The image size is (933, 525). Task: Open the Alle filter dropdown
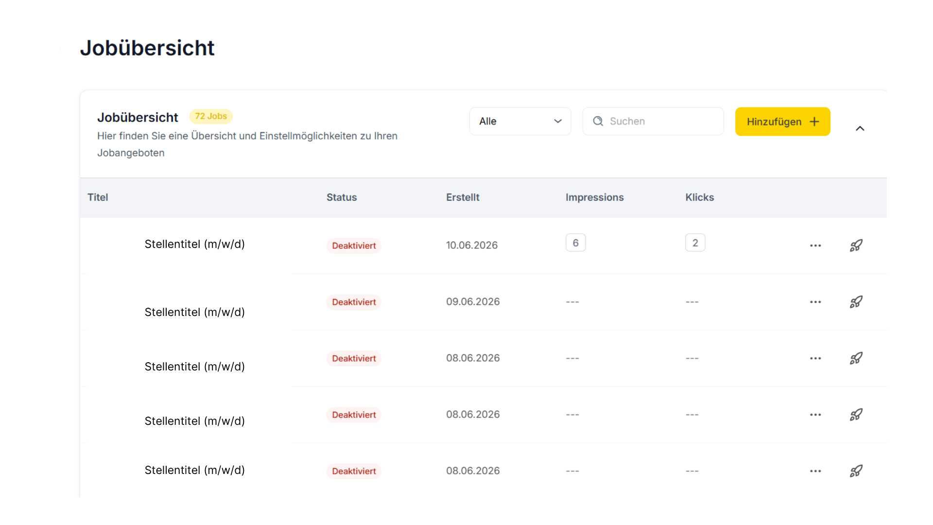520,121
